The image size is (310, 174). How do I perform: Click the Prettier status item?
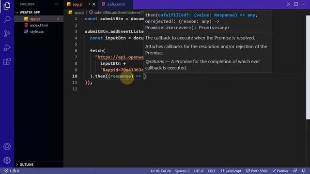(280, 171)
